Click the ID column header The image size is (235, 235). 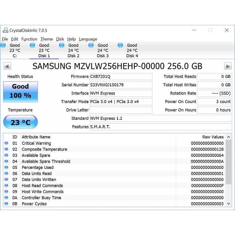[x=15, y=137]
